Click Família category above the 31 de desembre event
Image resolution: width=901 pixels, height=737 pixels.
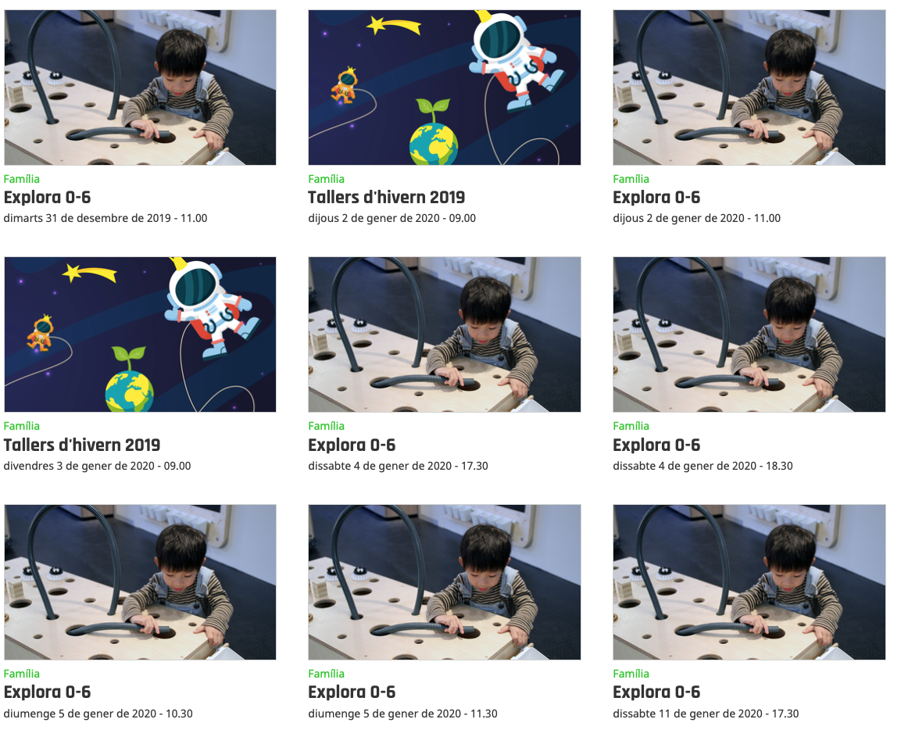(x=22, y=179)
